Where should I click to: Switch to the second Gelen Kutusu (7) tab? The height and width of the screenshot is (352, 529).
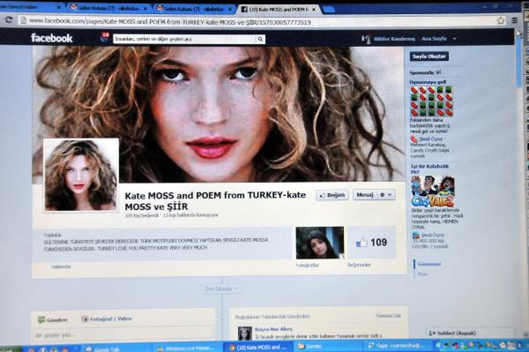pyautogui.click(x=194, y=8)
